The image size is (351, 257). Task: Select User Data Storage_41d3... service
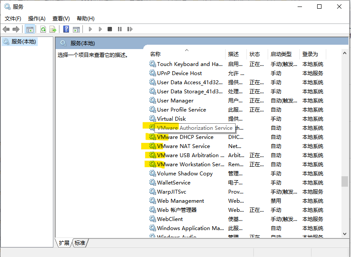(190, 92)
